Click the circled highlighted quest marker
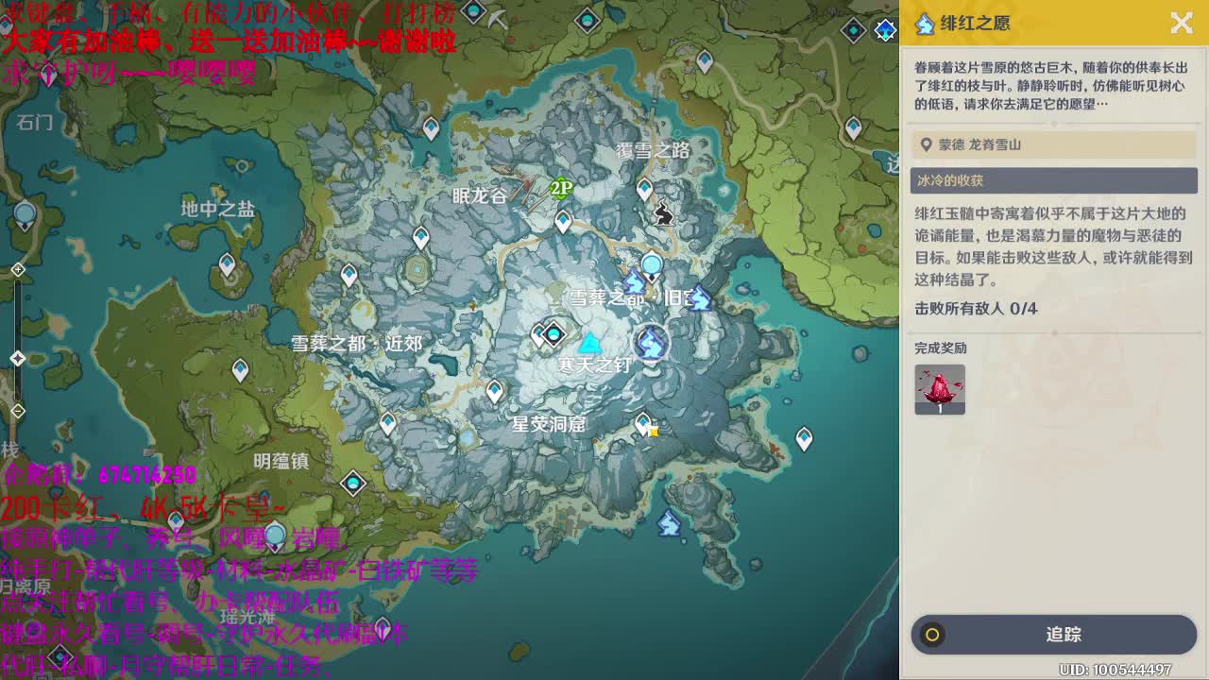Viewport: 1209px width, 680px height. coord(651,344)
